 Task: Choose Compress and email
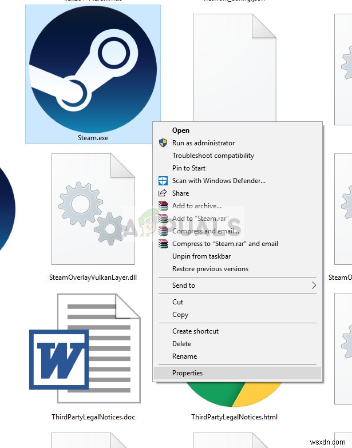pyautogui.click(x=238, y=231)
